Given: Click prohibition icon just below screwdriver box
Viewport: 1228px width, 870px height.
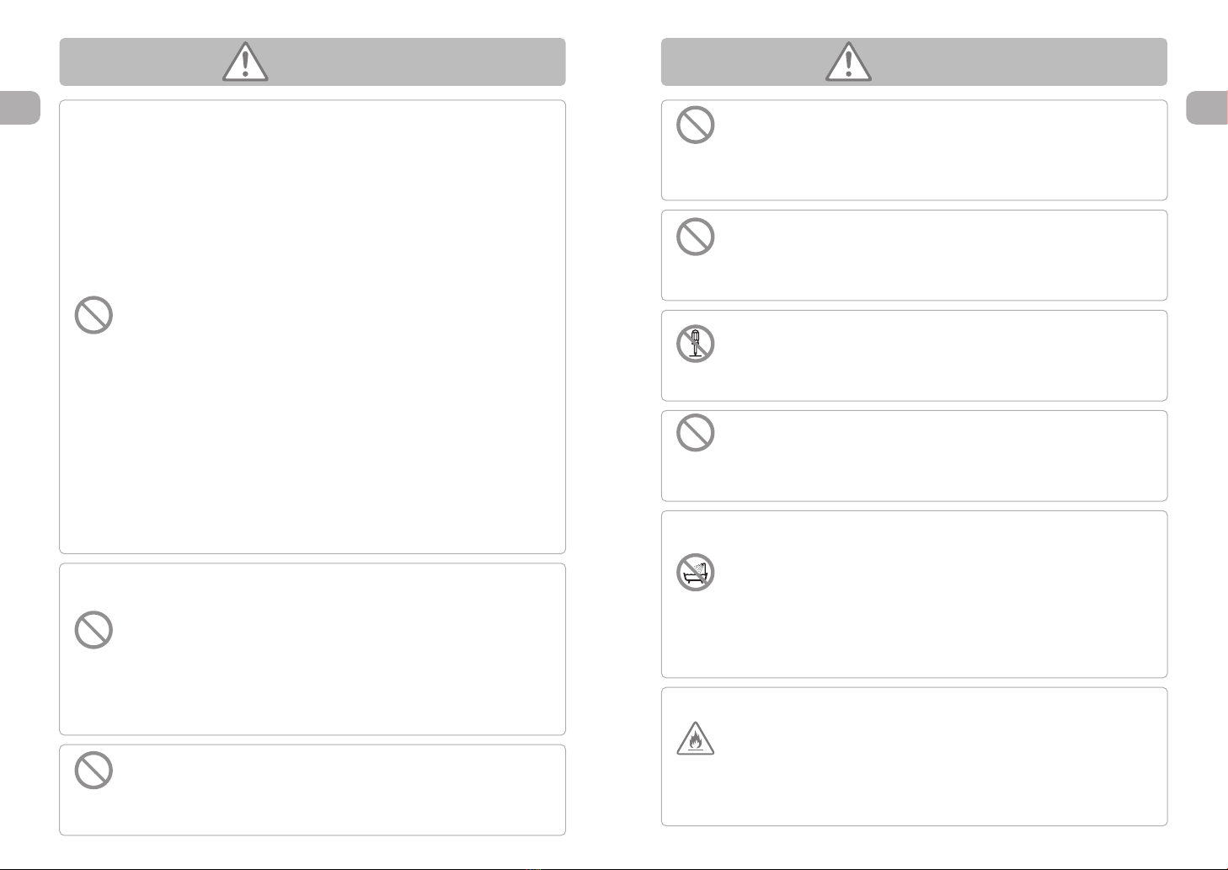Looking at the screenshot, I should point(695,433).
